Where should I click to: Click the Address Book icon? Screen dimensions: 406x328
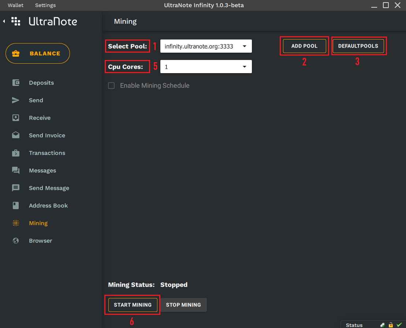click(x=16, y=206)
